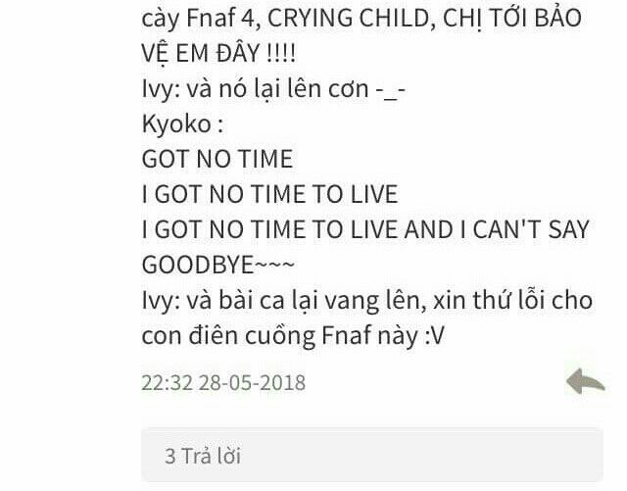Click the line "GOT NO TIME"
This screenshot has width=627, height=491.
click(x=217, y=159)
